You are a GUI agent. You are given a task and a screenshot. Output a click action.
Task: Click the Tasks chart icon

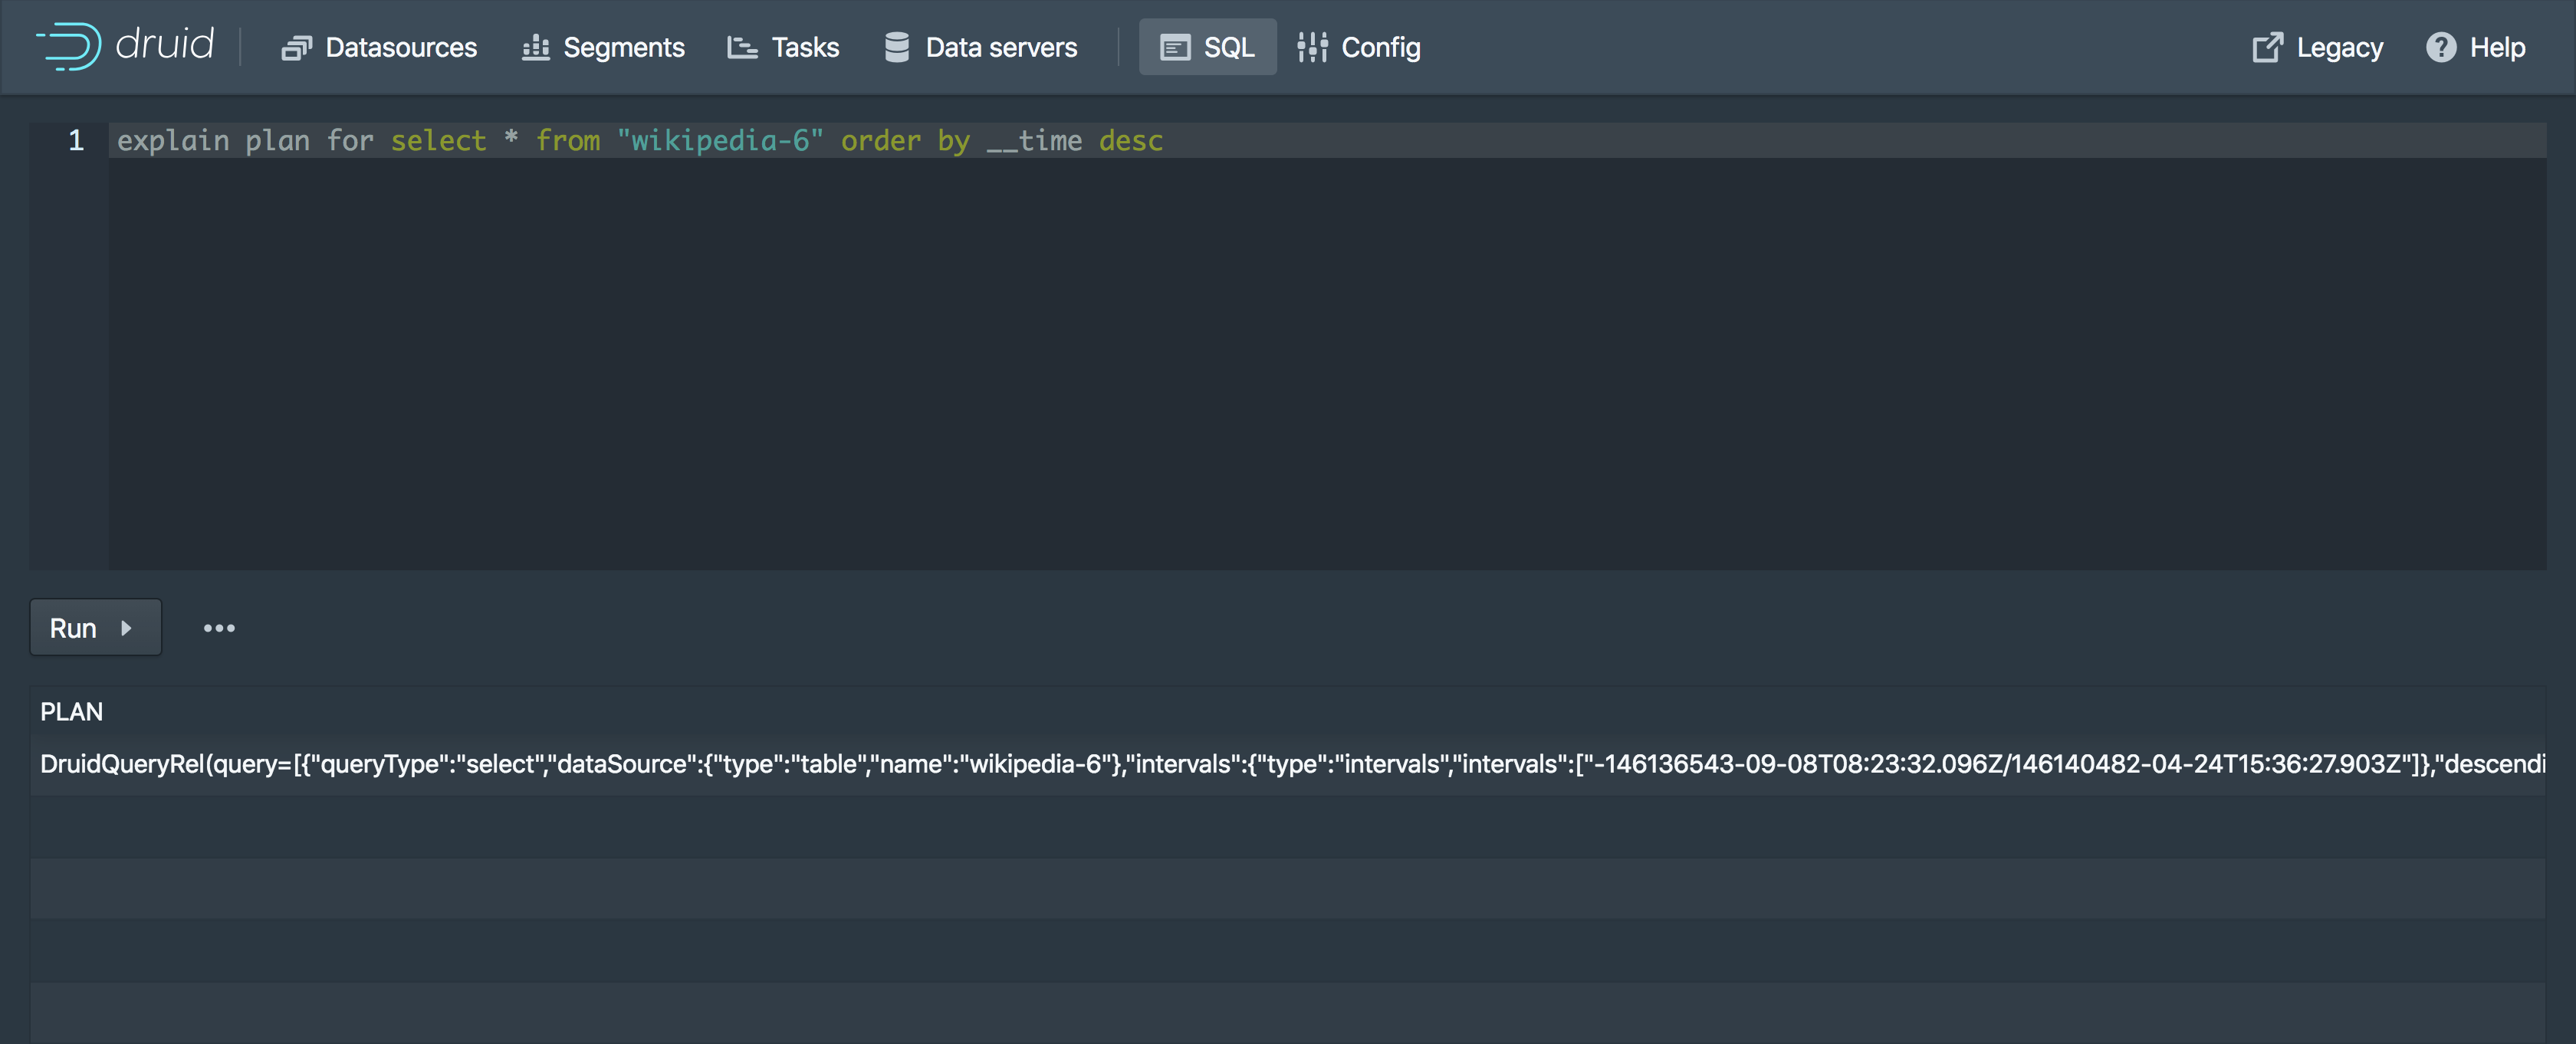(x=741, y=47)
